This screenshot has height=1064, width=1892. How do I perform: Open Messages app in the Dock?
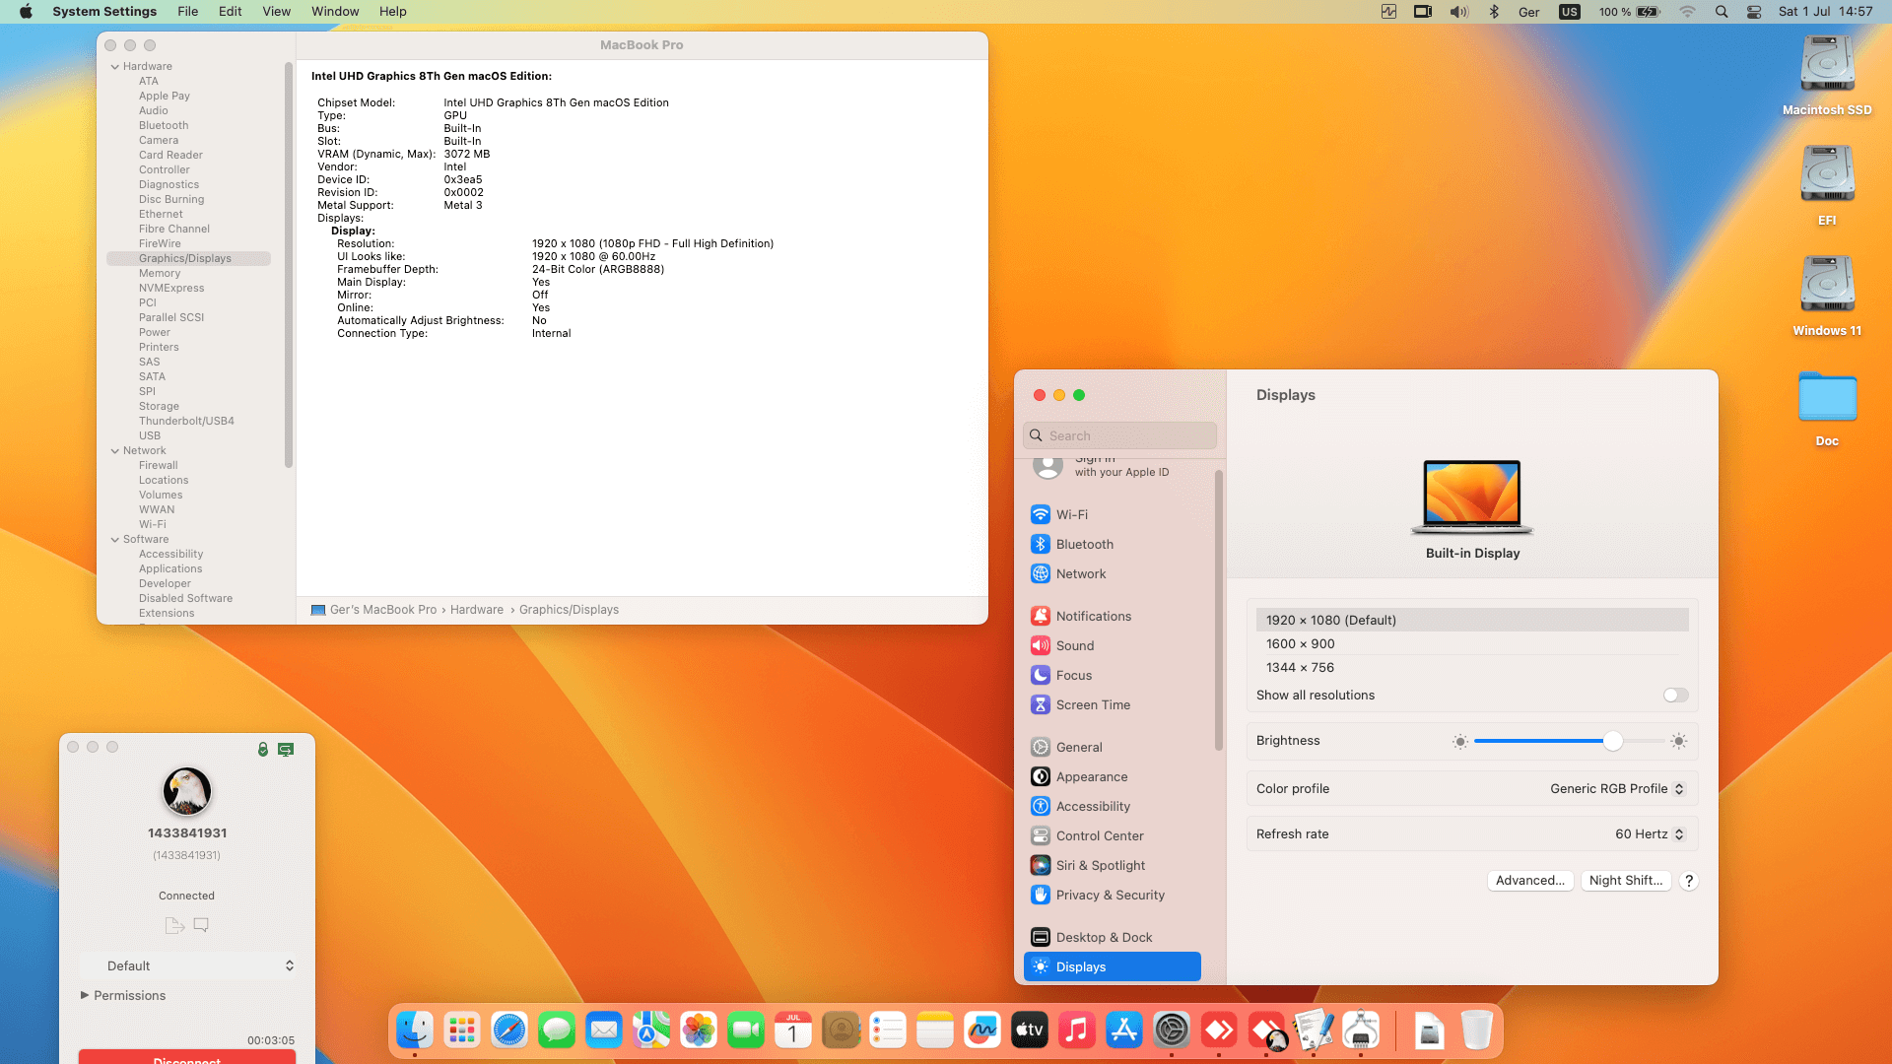(x=557, y=1031)
